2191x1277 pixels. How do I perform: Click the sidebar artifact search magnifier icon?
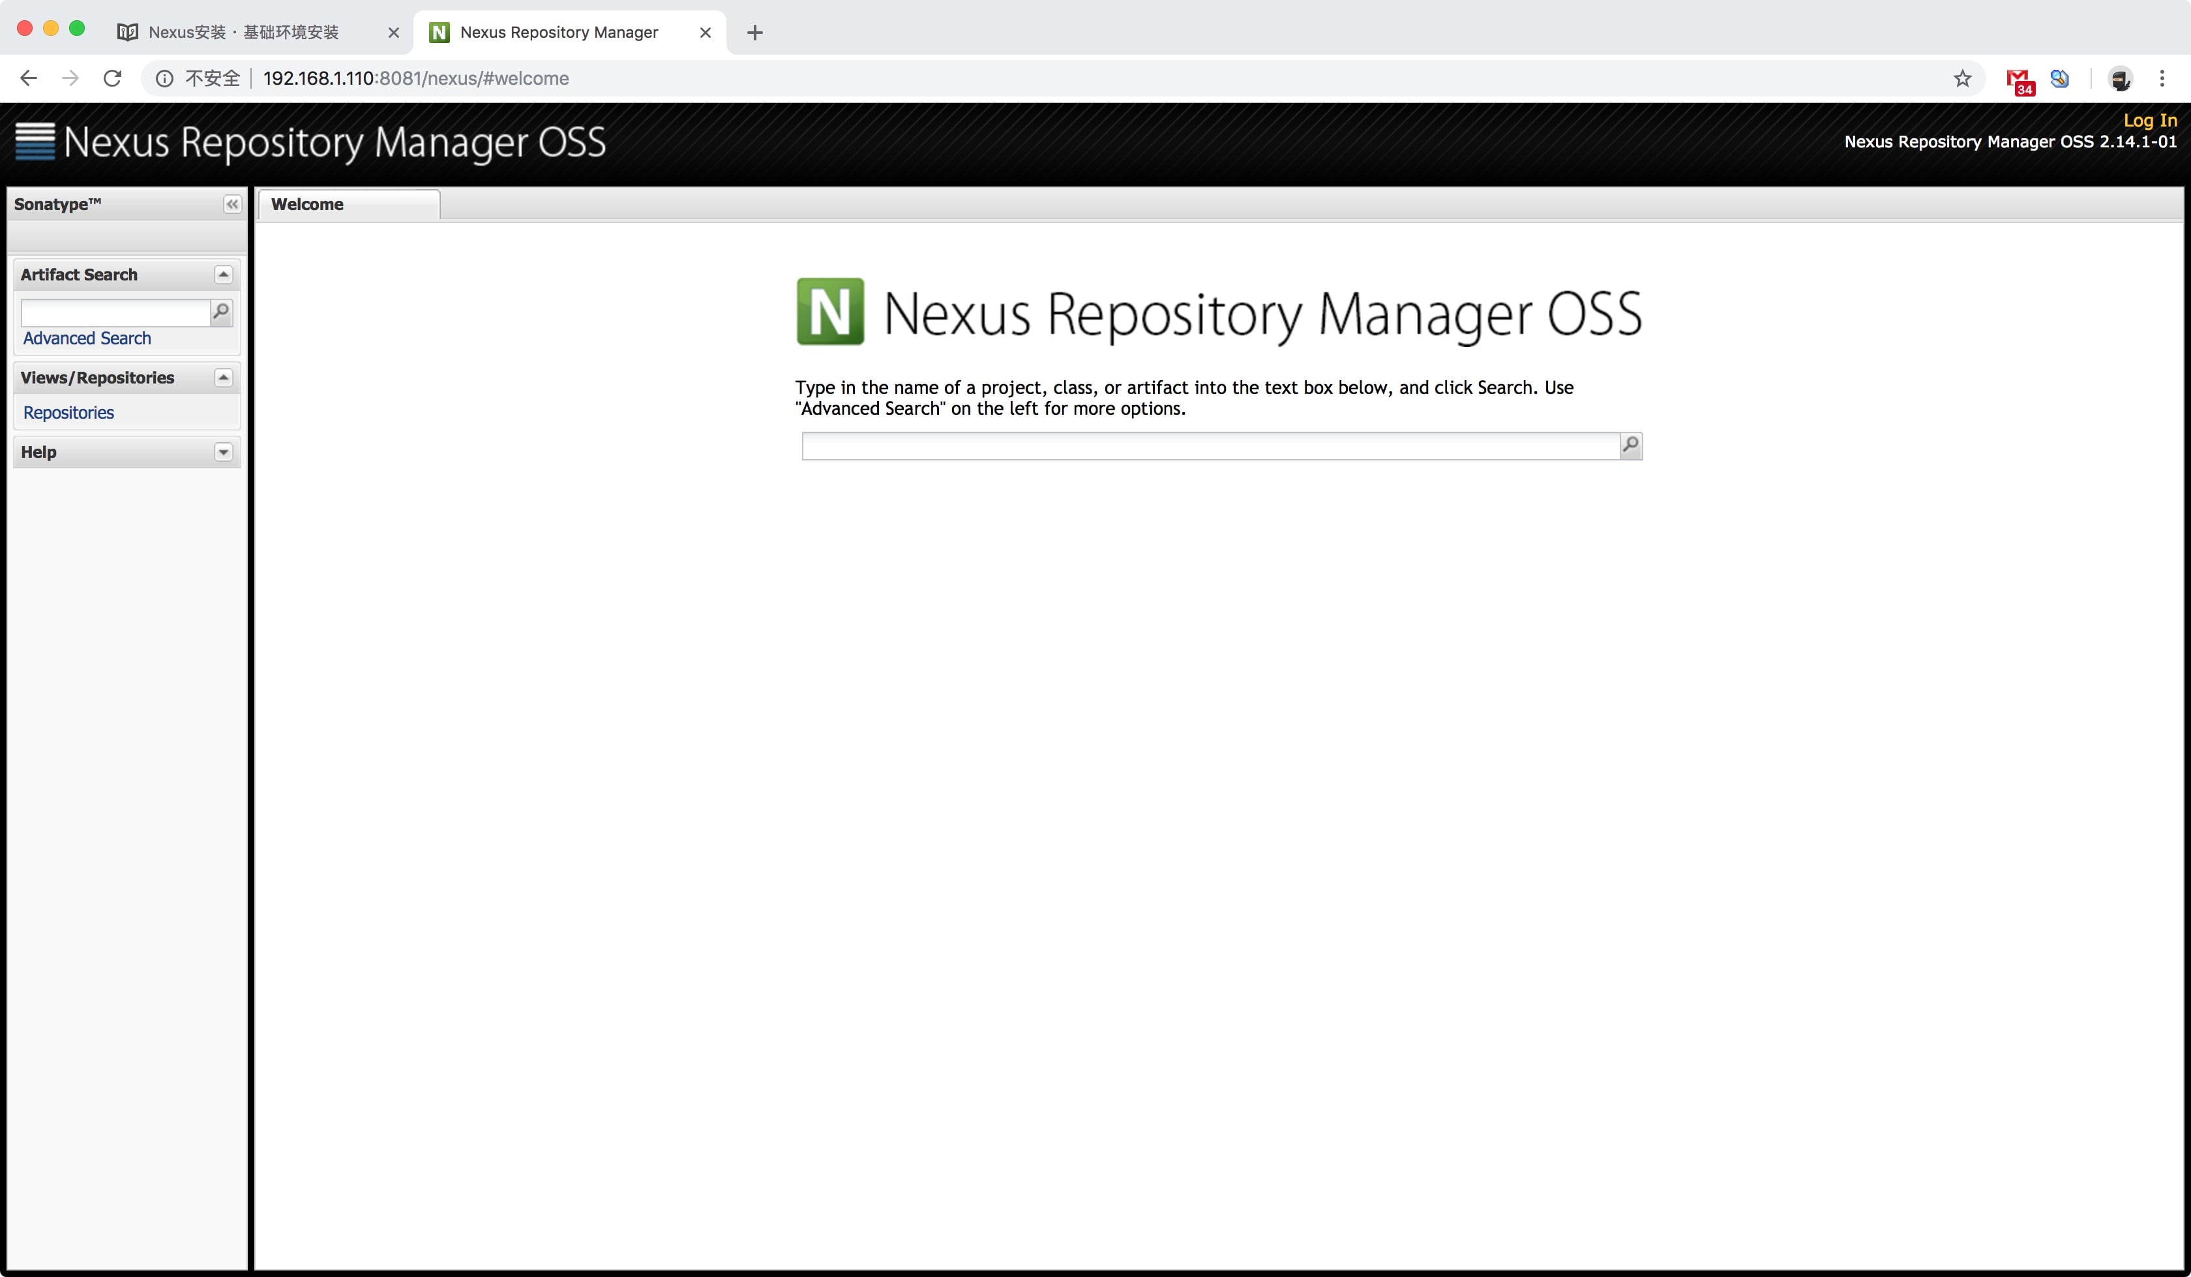[222, 311]
